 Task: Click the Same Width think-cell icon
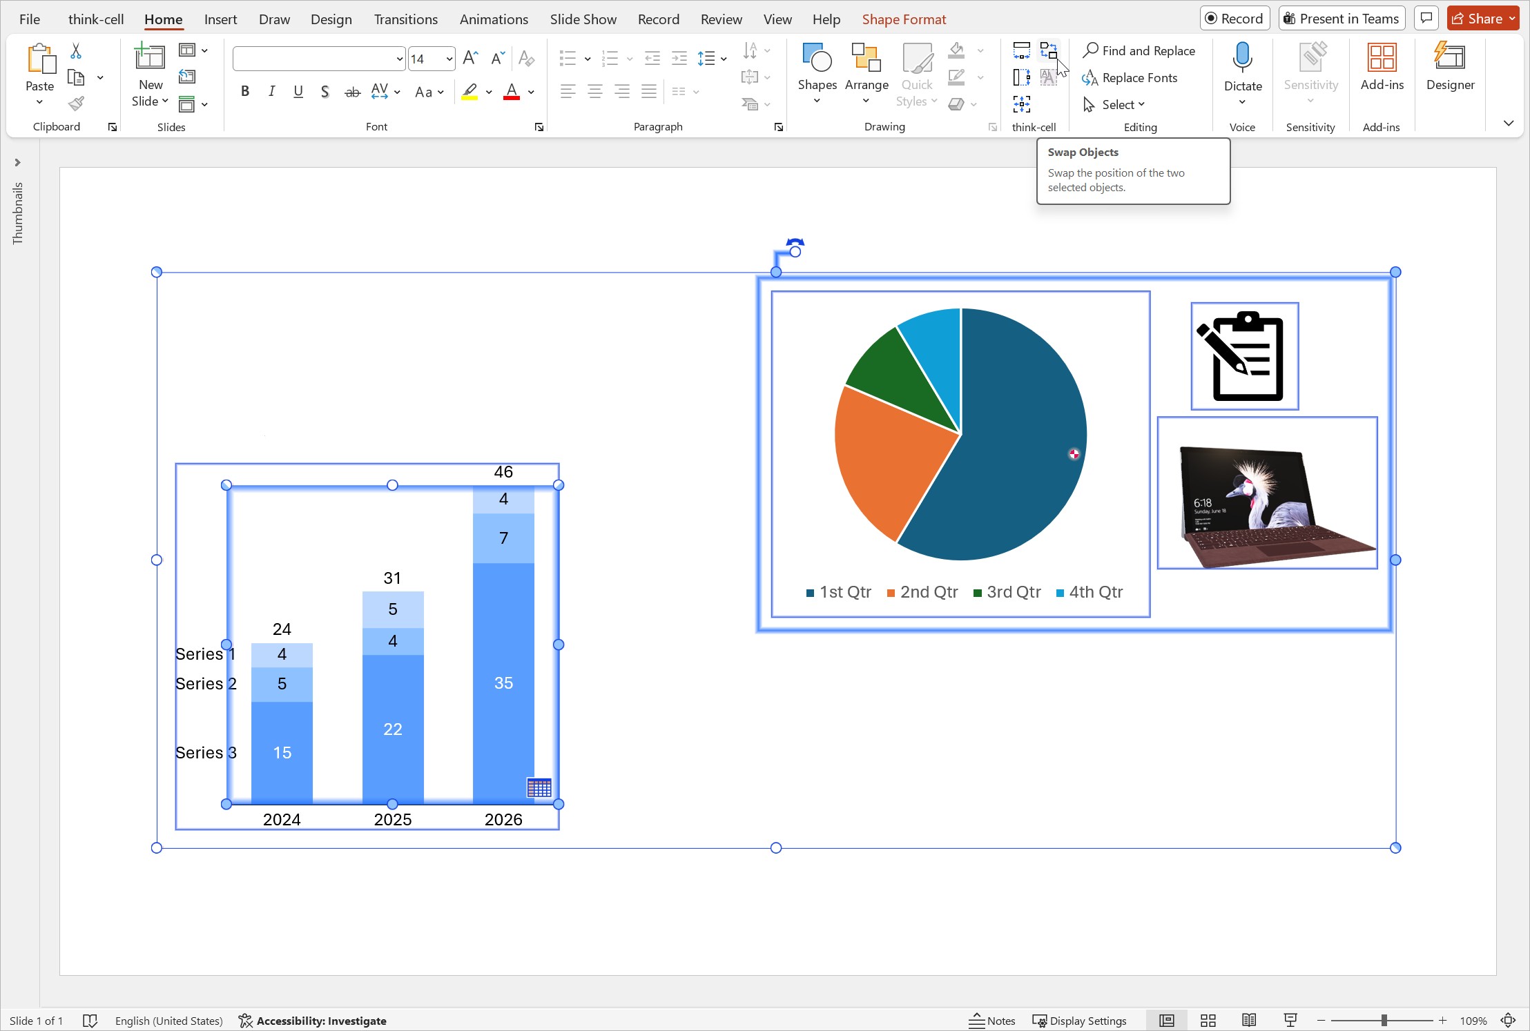coord(1021,50)
